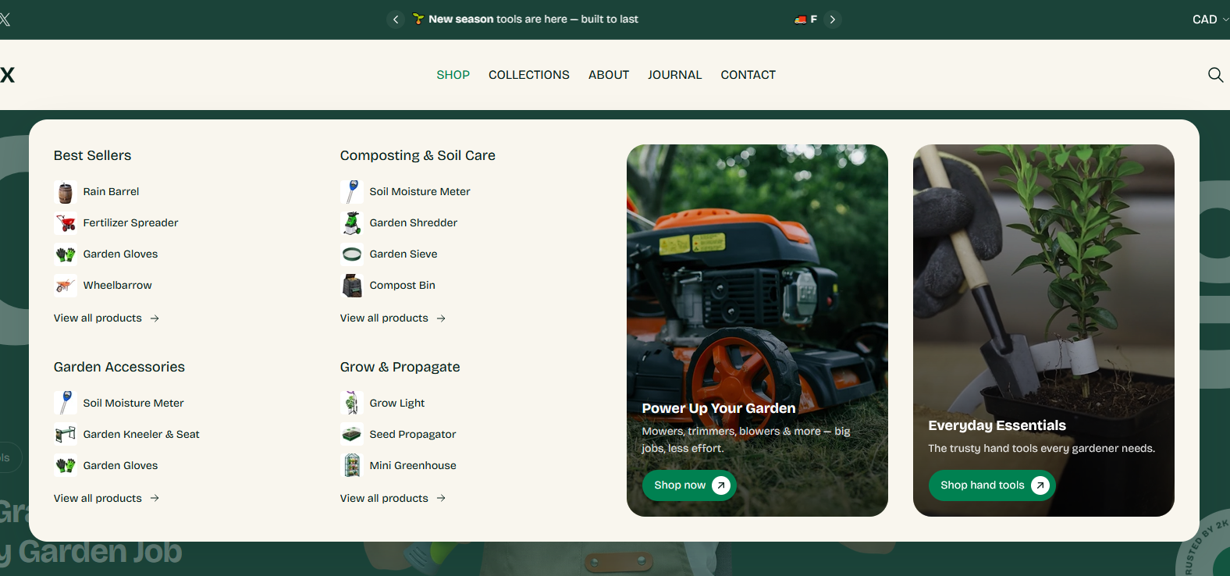The width and height of the screenshot is (1230, 576).
Task: Click the Shop hand tools button
Action: click(x=992, y=485)
